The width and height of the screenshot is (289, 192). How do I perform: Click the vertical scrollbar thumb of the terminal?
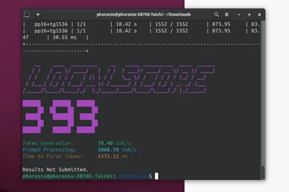[263, 172]
